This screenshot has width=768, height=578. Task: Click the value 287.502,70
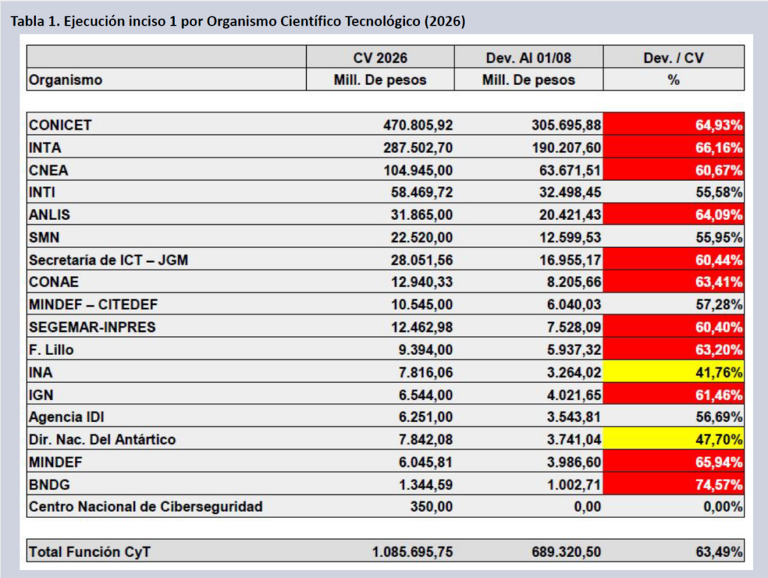pos(418,148)
